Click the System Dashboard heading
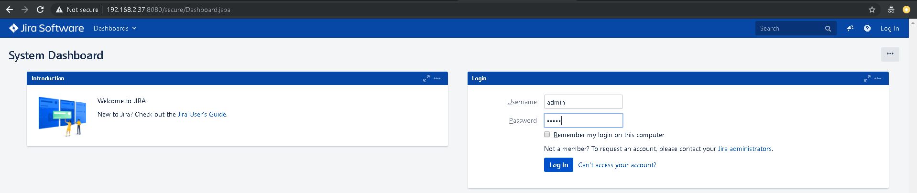The image size is (917, 193). coord(56,55)
